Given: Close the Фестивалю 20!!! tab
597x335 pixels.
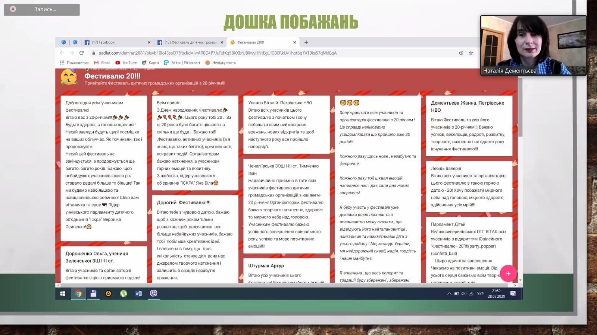Looking at the screenshot, I should [x=294, y=42].
